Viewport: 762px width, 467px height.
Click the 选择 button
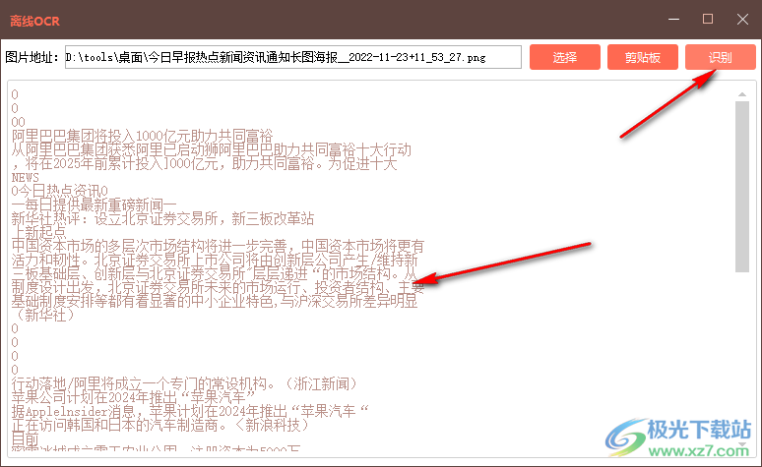[565, 57]
